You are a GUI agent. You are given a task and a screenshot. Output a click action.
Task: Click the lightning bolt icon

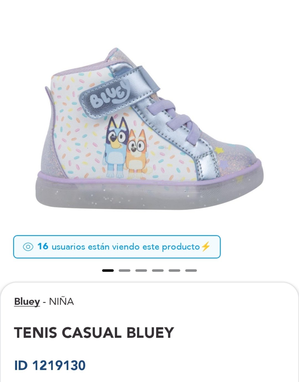point(206,246)
